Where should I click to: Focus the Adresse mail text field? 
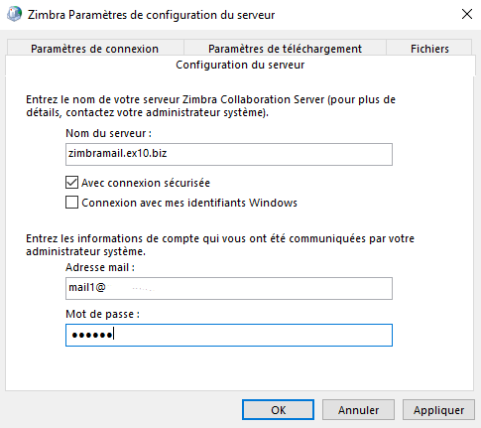229,288
